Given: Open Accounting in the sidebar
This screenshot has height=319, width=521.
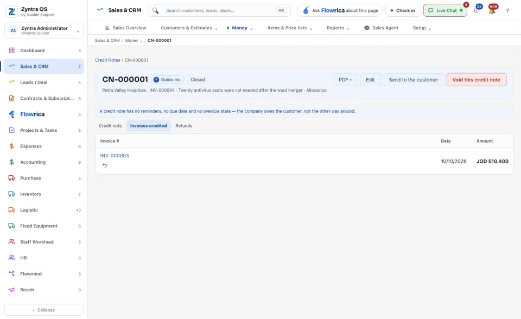Looking at the screenshot, I should (44, 162).
